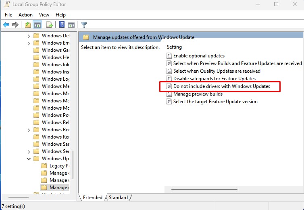Open Help using the blue question mark icon
304x210 pixels.
click(x=62, y=25)
